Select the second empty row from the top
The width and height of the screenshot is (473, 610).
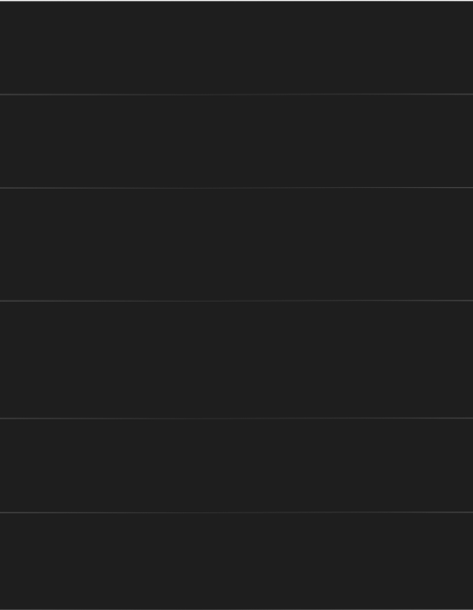[236, 140]
